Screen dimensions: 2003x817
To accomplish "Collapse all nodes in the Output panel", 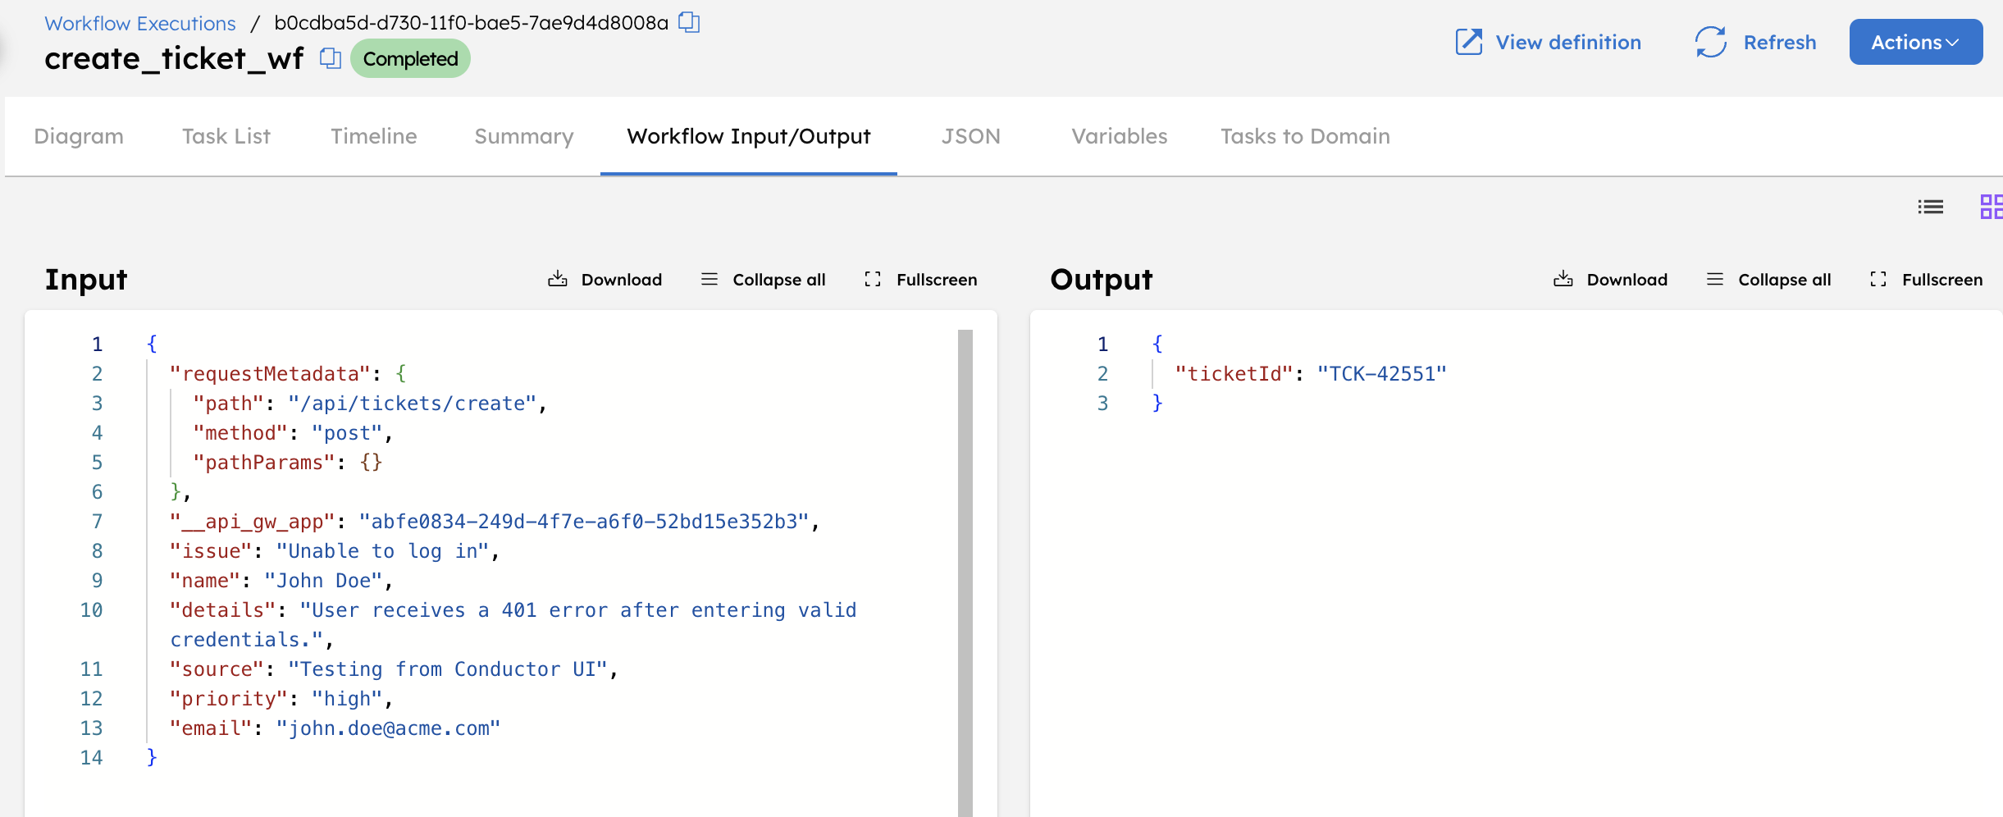I will [1768, 279].
